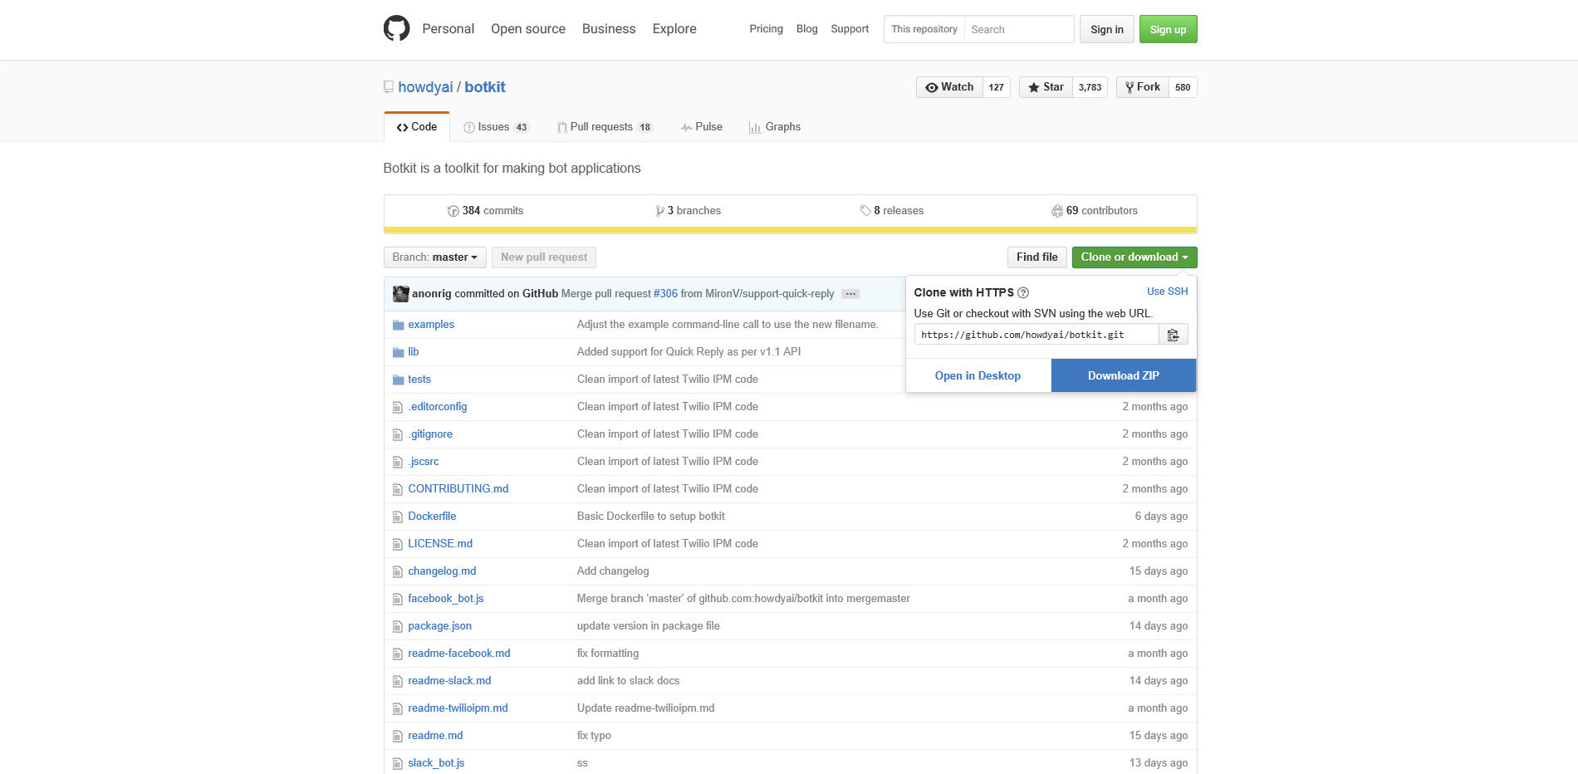Image resolution: width=1578 pixels, height=774 pixels.
Task: Click the releases tag icon
Action: pos(865,210)
